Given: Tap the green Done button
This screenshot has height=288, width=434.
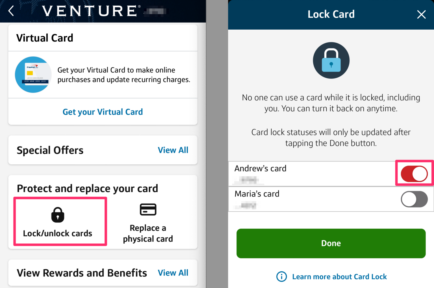Looking at the screenshot, I should coord(331,243).
